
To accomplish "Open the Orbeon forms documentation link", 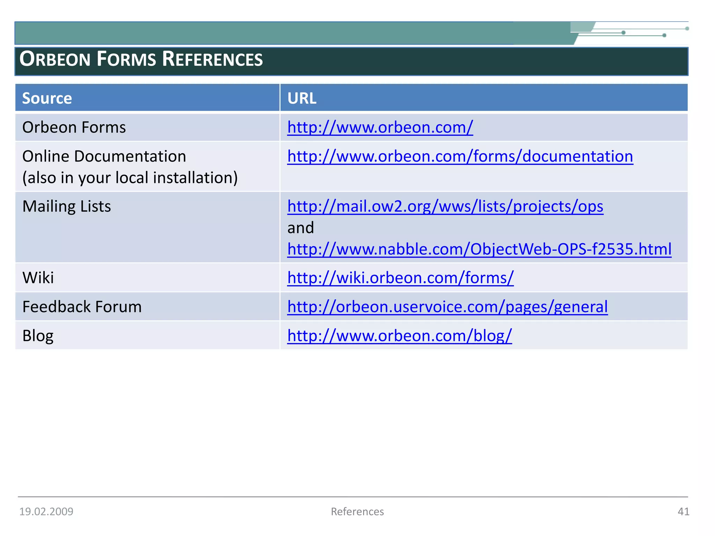I will (460, 156).
